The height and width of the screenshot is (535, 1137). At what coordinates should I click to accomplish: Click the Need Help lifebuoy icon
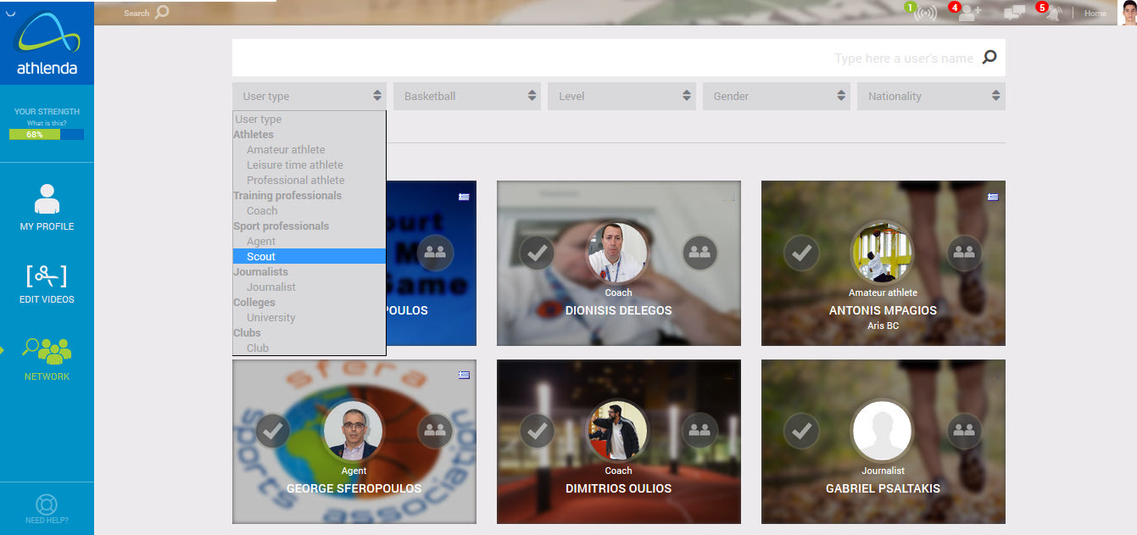[x=47, y=505]
